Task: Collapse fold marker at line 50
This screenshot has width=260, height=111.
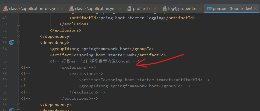Action: click(19, 24)
